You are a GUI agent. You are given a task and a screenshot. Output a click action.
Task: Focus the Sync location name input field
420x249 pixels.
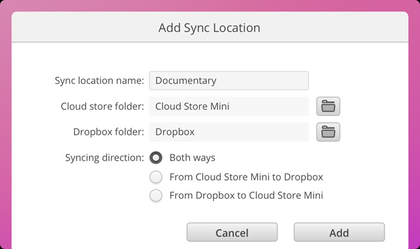[229, 81]
